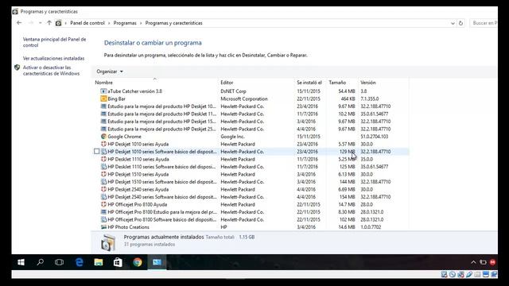
Task: Click DsNET Corp editor cell
Action: tap(233, 91)
